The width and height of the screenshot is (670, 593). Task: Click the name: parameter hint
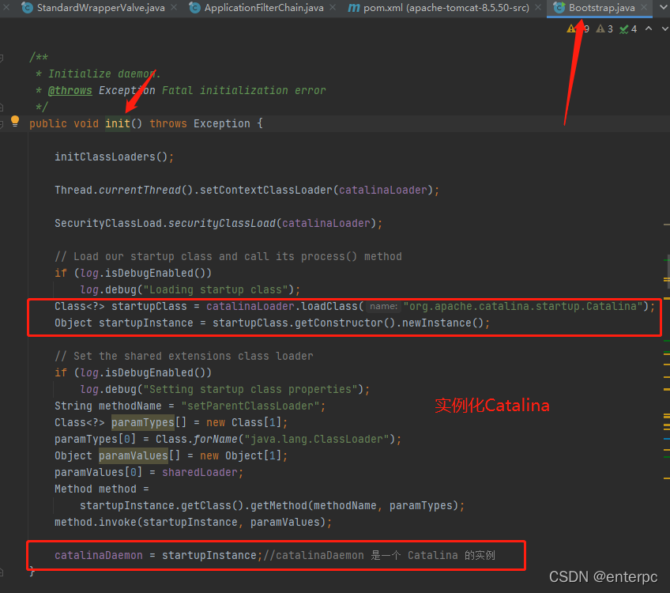click(383, 306)
